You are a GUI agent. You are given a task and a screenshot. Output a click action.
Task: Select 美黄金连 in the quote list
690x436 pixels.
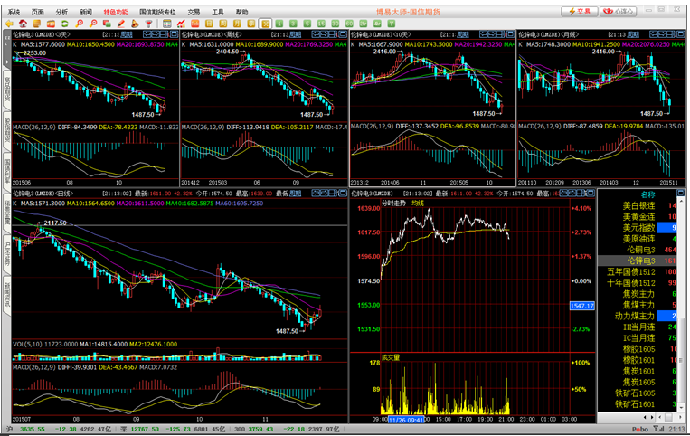tap(640, 216)
